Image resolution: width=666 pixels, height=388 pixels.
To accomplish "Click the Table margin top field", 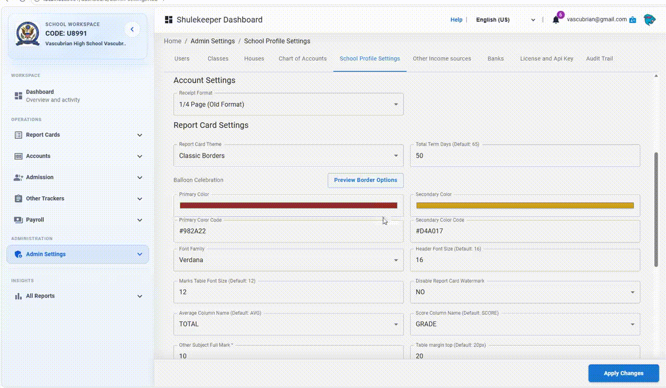I will point(525,353).
